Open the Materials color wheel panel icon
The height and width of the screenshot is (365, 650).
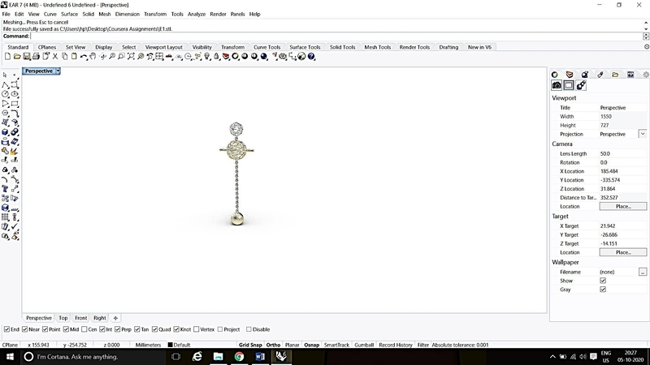tap(555, 75)
